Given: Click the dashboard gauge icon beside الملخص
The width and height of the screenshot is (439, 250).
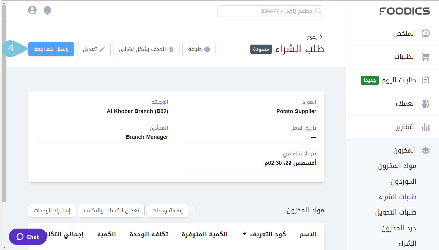Looking at the screenshot, I should (426, 33).
